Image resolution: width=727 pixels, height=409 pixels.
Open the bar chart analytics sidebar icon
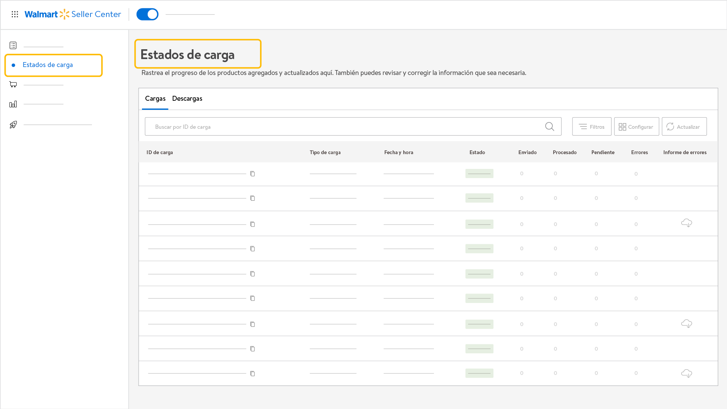pyautogui.click(x=13, y=104)
